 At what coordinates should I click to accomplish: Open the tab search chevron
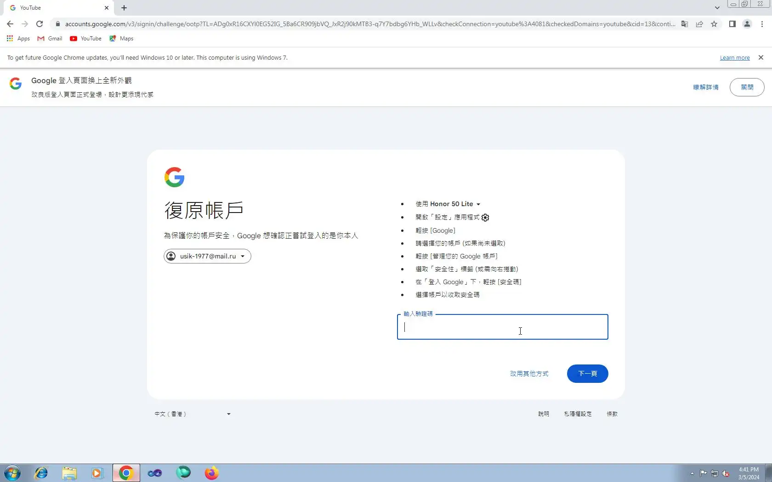tap(717, 8)
